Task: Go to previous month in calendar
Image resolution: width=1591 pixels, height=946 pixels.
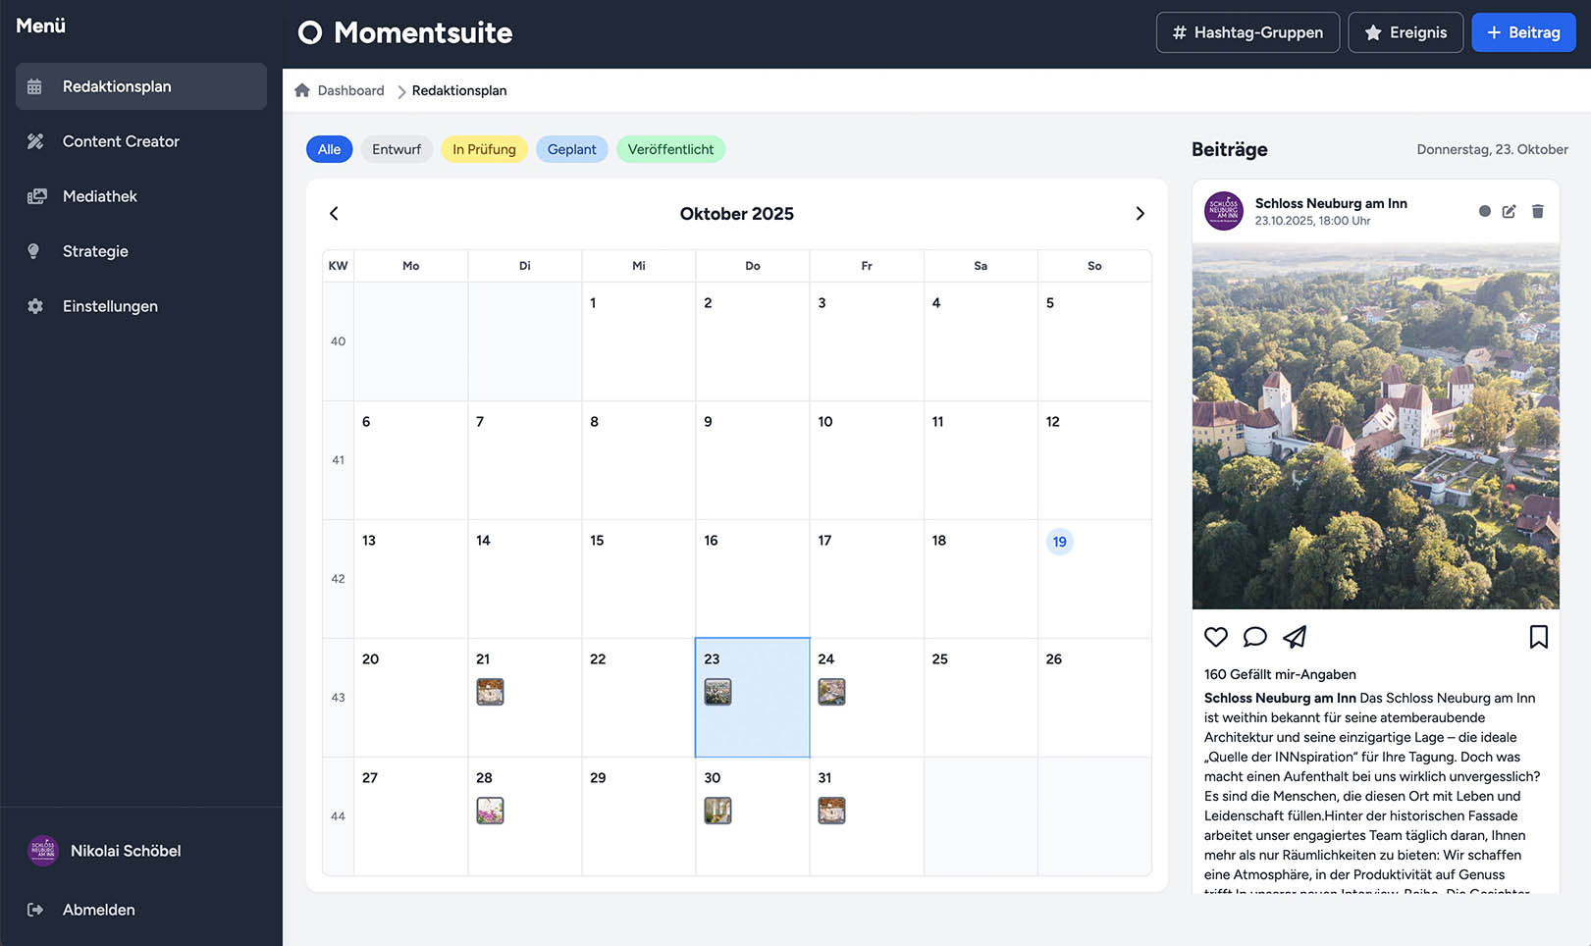Action: pyautogui.click(x=334, y=214)
